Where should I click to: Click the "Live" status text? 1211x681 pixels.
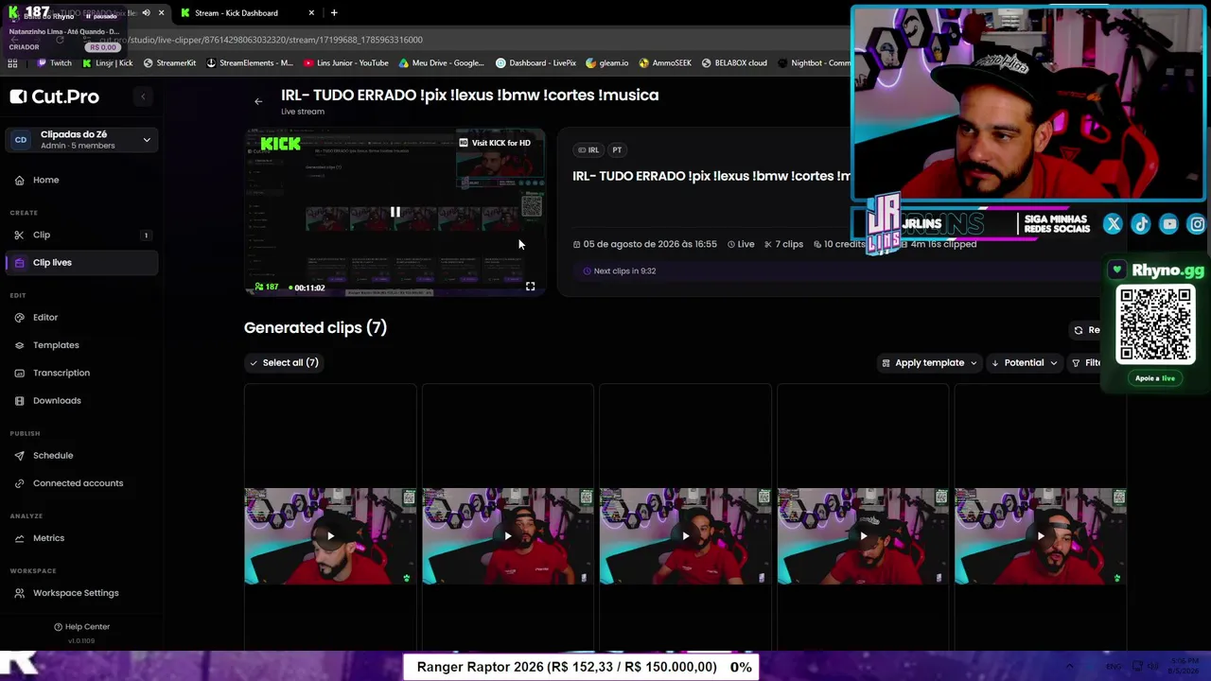[x=746, y=244]
